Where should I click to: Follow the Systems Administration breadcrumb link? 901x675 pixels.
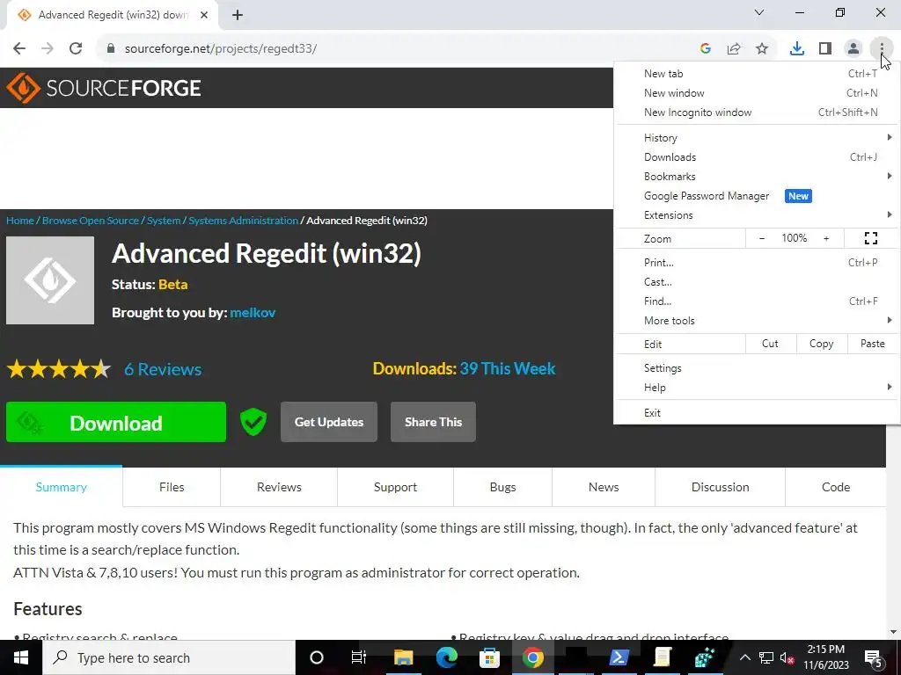point(243,221)
